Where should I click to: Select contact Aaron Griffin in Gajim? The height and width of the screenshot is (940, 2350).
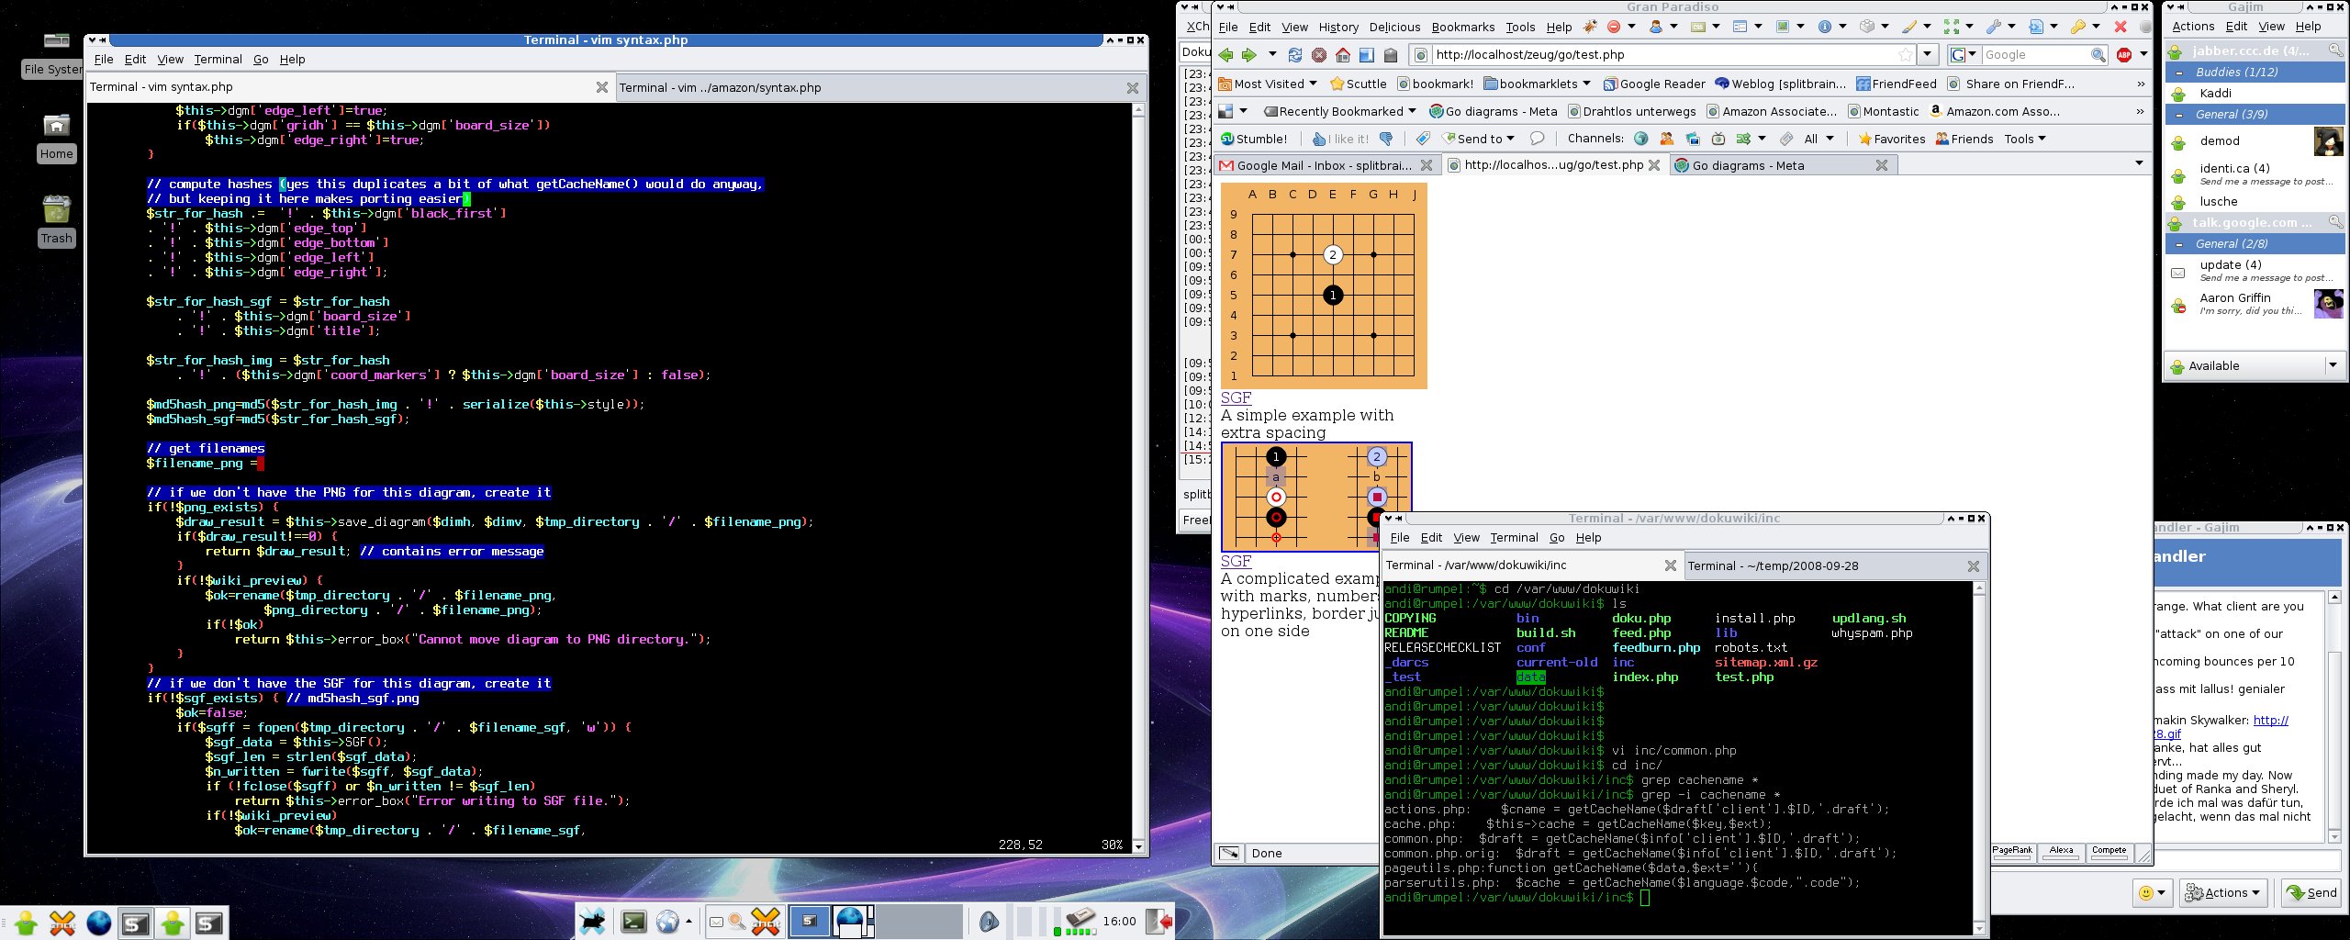coord(2255,304)
